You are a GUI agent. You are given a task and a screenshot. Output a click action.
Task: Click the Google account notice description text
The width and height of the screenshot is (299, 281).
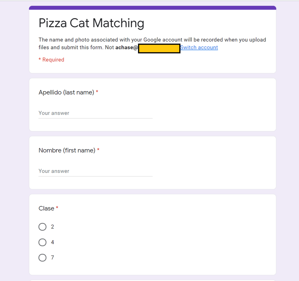tap(152, 40)
